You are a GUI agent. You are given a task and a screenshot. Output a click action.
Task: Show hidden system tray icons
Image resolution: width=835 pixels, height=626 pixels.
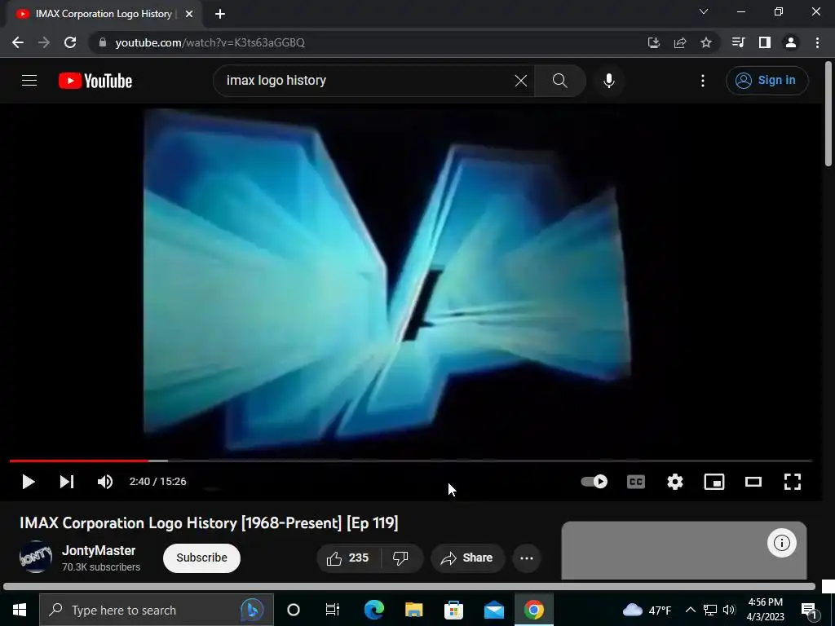tap(690, 610)
